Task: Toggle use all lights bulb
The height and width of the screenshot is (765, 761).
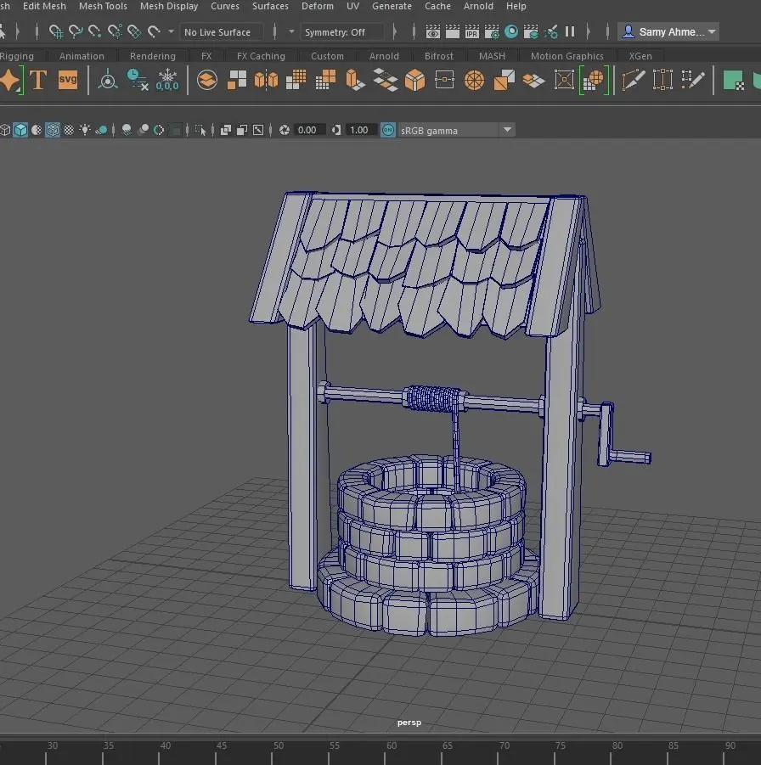Action: (85, 130)
